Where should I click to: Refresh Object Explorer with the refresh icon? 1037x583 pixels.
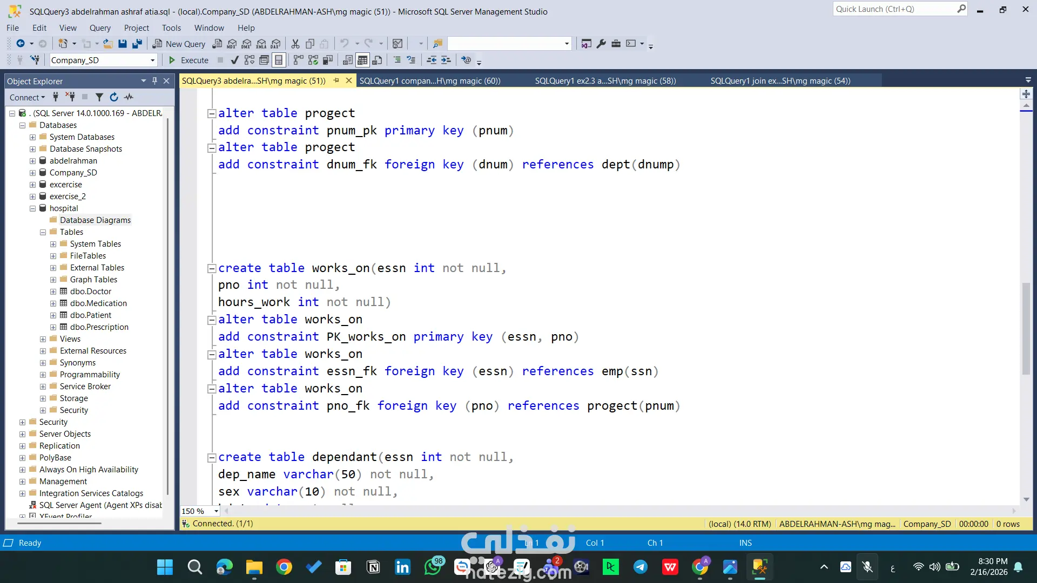[x=114, y=97]
